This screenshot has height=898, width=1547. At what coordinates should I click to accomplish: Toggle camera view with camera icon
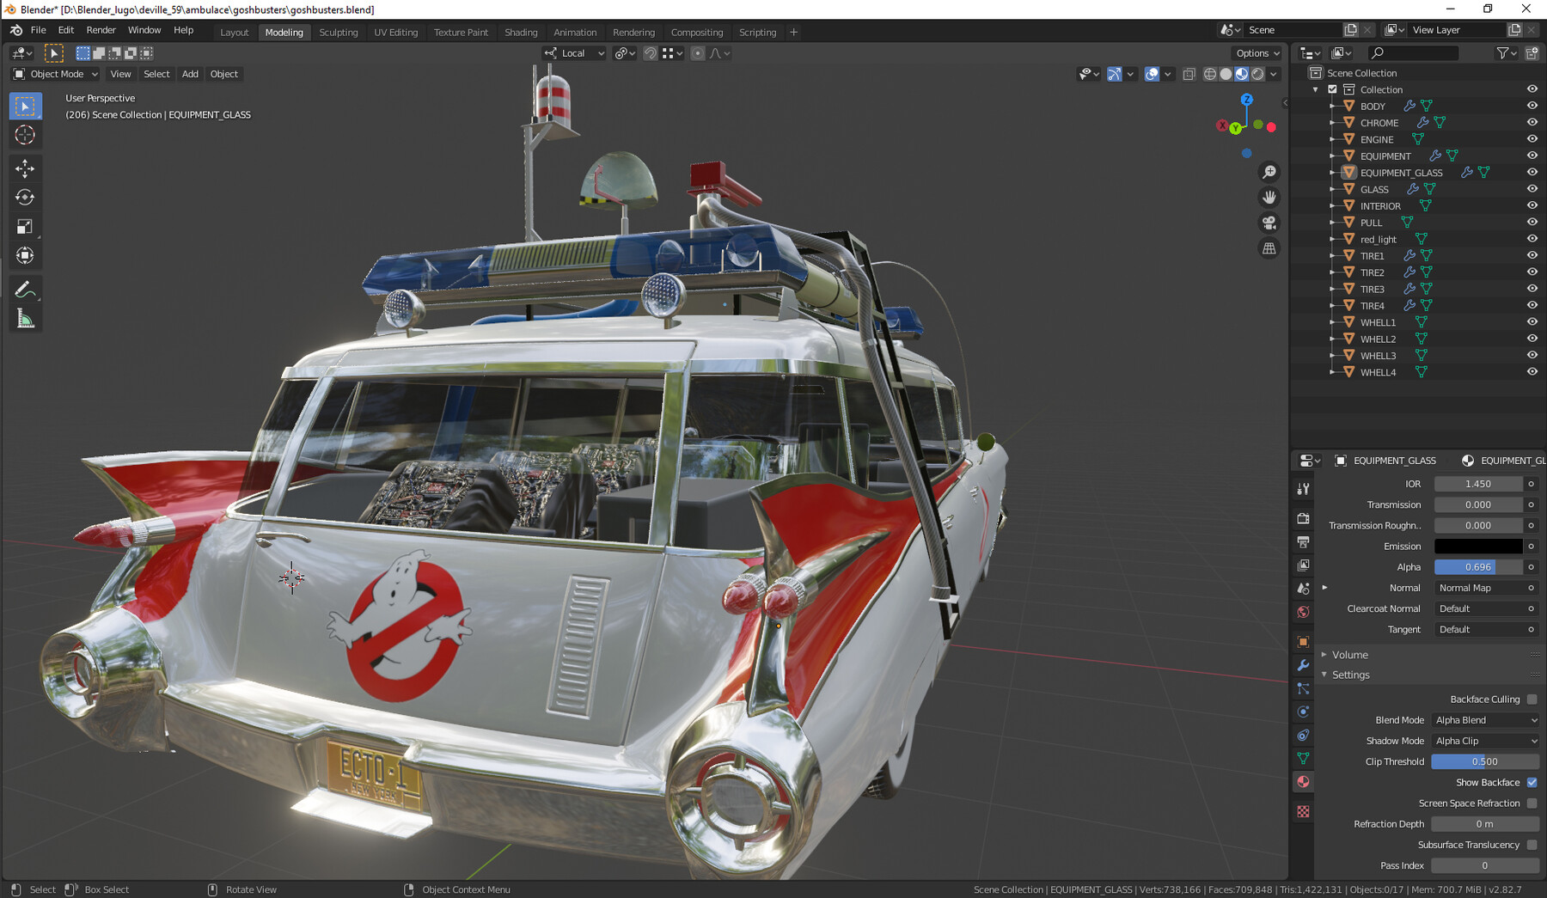coord(1269,223)
